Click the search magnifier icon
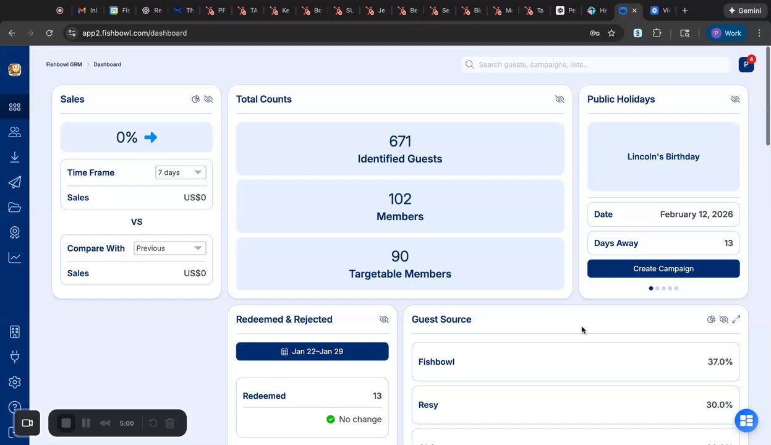 point(470,64)
